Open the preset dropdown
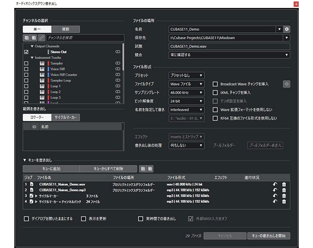 (186, 75)
